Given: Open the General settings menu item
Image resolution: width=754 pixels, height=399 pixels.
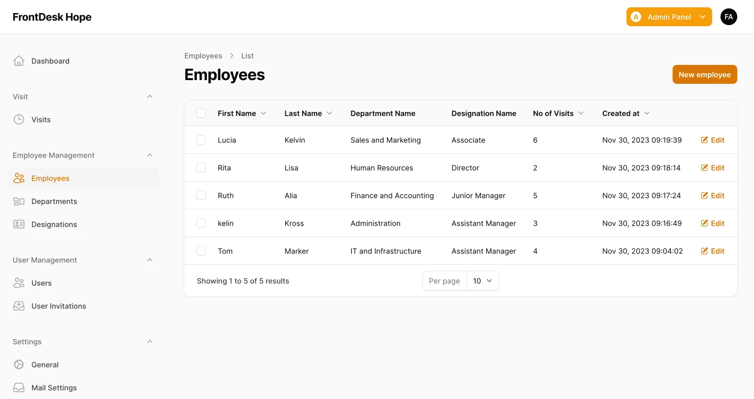Looking at the screenshot, I should point(84,364).
